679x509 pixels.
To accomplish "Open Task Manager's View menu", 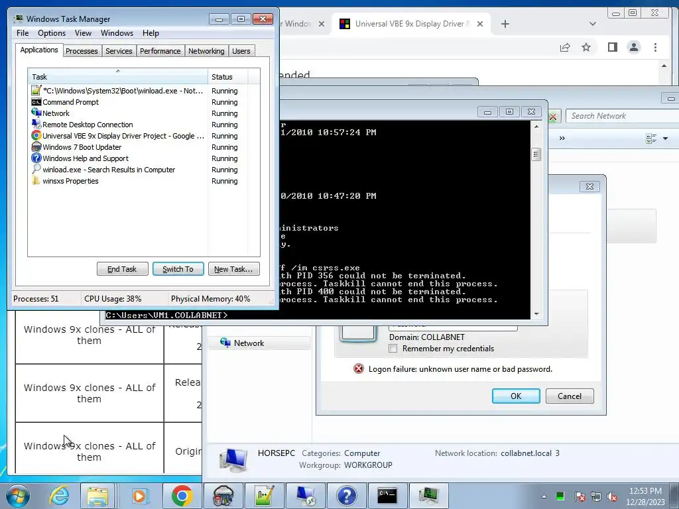I will pyautogui.click(x=83, y=33).
